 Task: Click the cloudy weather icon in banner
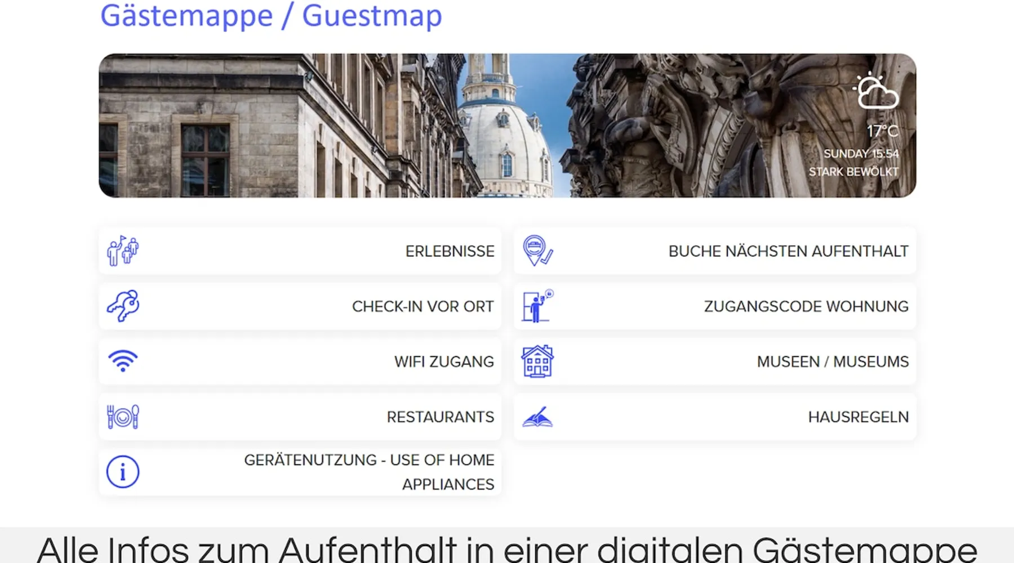click(x=876, y=92)
